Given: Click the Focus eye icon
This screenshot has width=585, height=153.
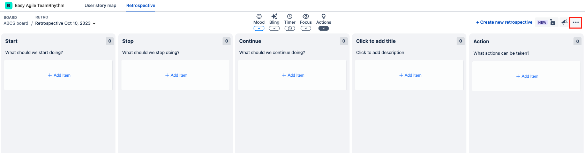Looking at the screenshot, I should click(306, 16).
